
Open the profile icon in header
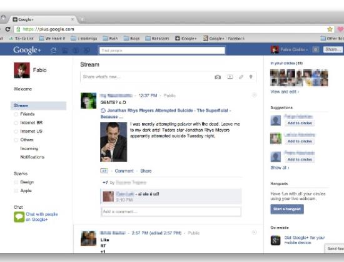coord(76,51)
